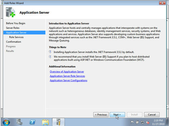The image size is (169, 126).
Task: Close the Add Roles Wizard window
Action: 162,3
